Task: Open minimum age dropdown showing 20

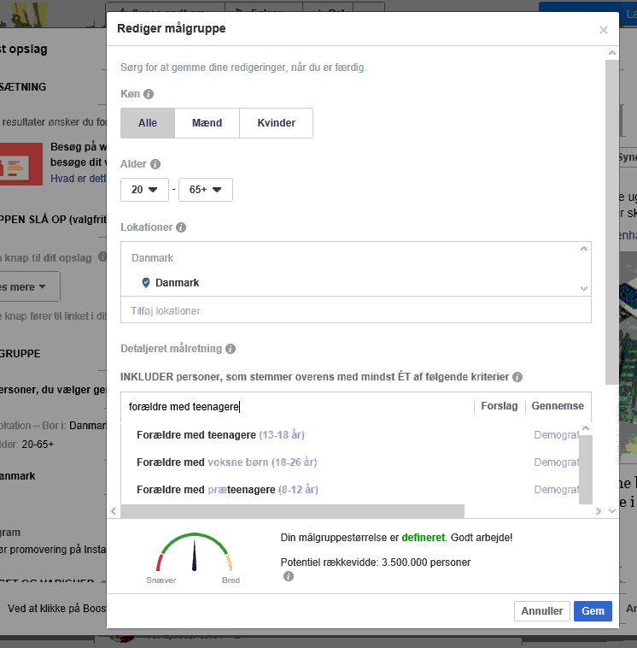Action: click(x=144, y=190)
